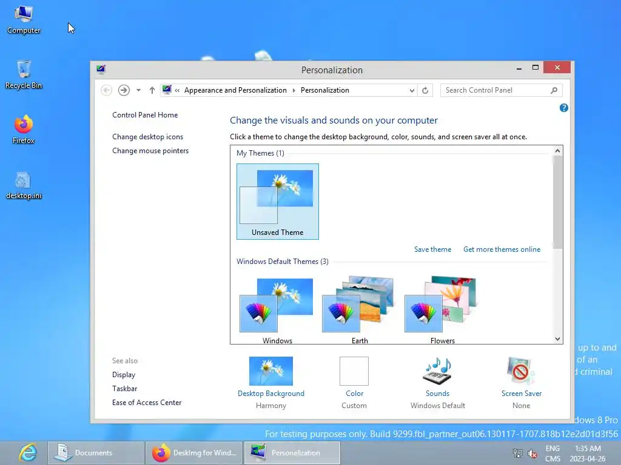Open muted volume tray icon
Image resolution: width=621 pixels, height=465 pixels.
(532, 453)
